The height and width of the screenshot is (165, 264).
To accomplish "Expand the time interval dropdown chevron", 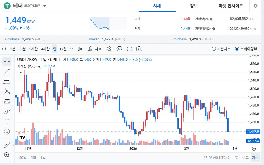I will [72, 49].
